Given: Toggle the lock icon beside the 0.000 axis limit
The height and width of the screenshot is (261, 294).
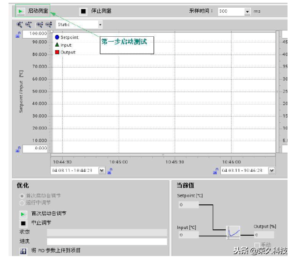Looking at the screenshot, I should tap(18, 149).
